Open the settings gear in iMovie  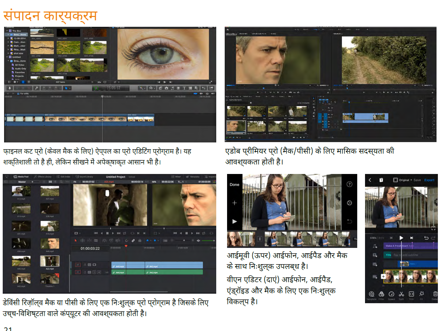349,203
